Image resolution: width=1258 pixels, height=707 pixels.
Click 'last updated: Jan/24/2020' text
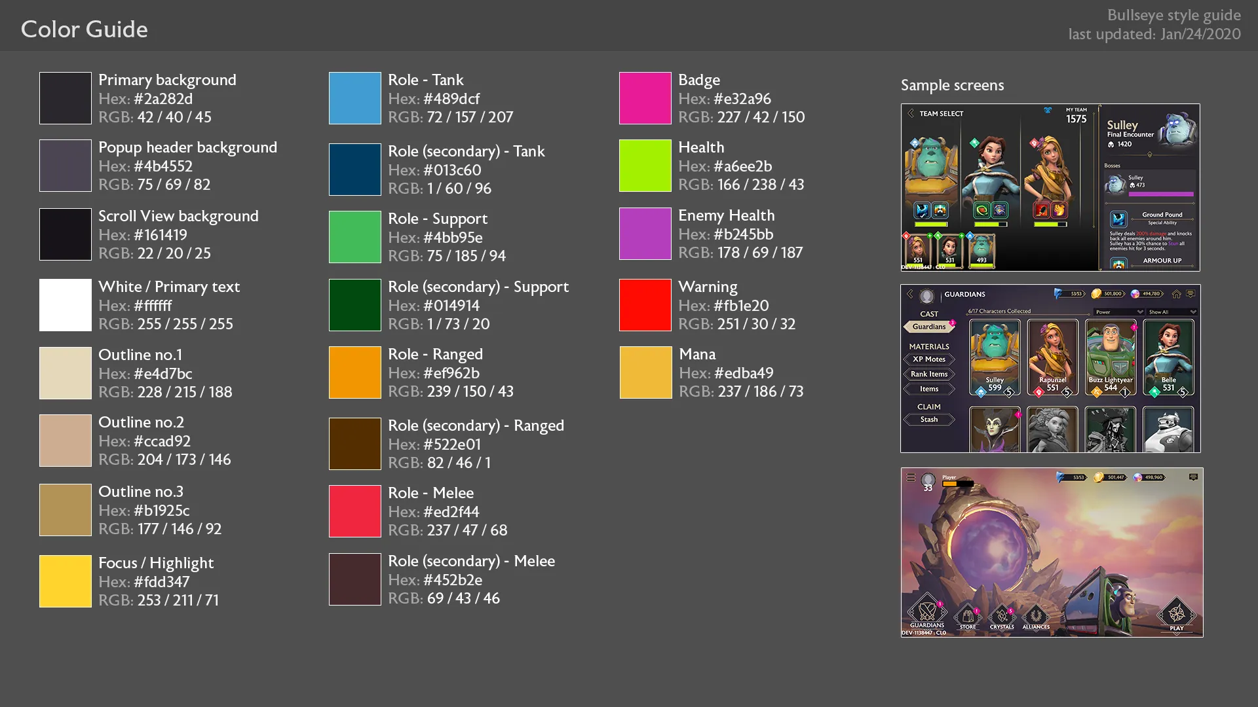(x=1154, y=34)
